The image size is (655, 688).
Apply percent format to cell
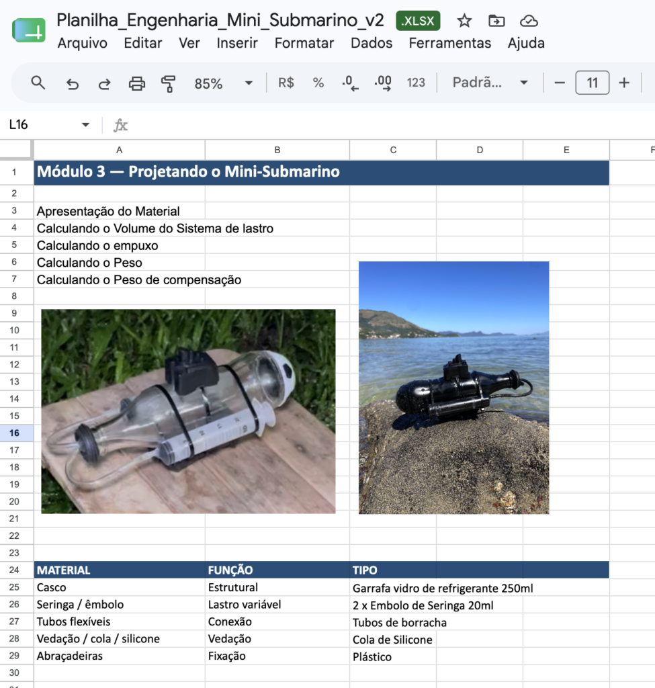pos(318,83)
